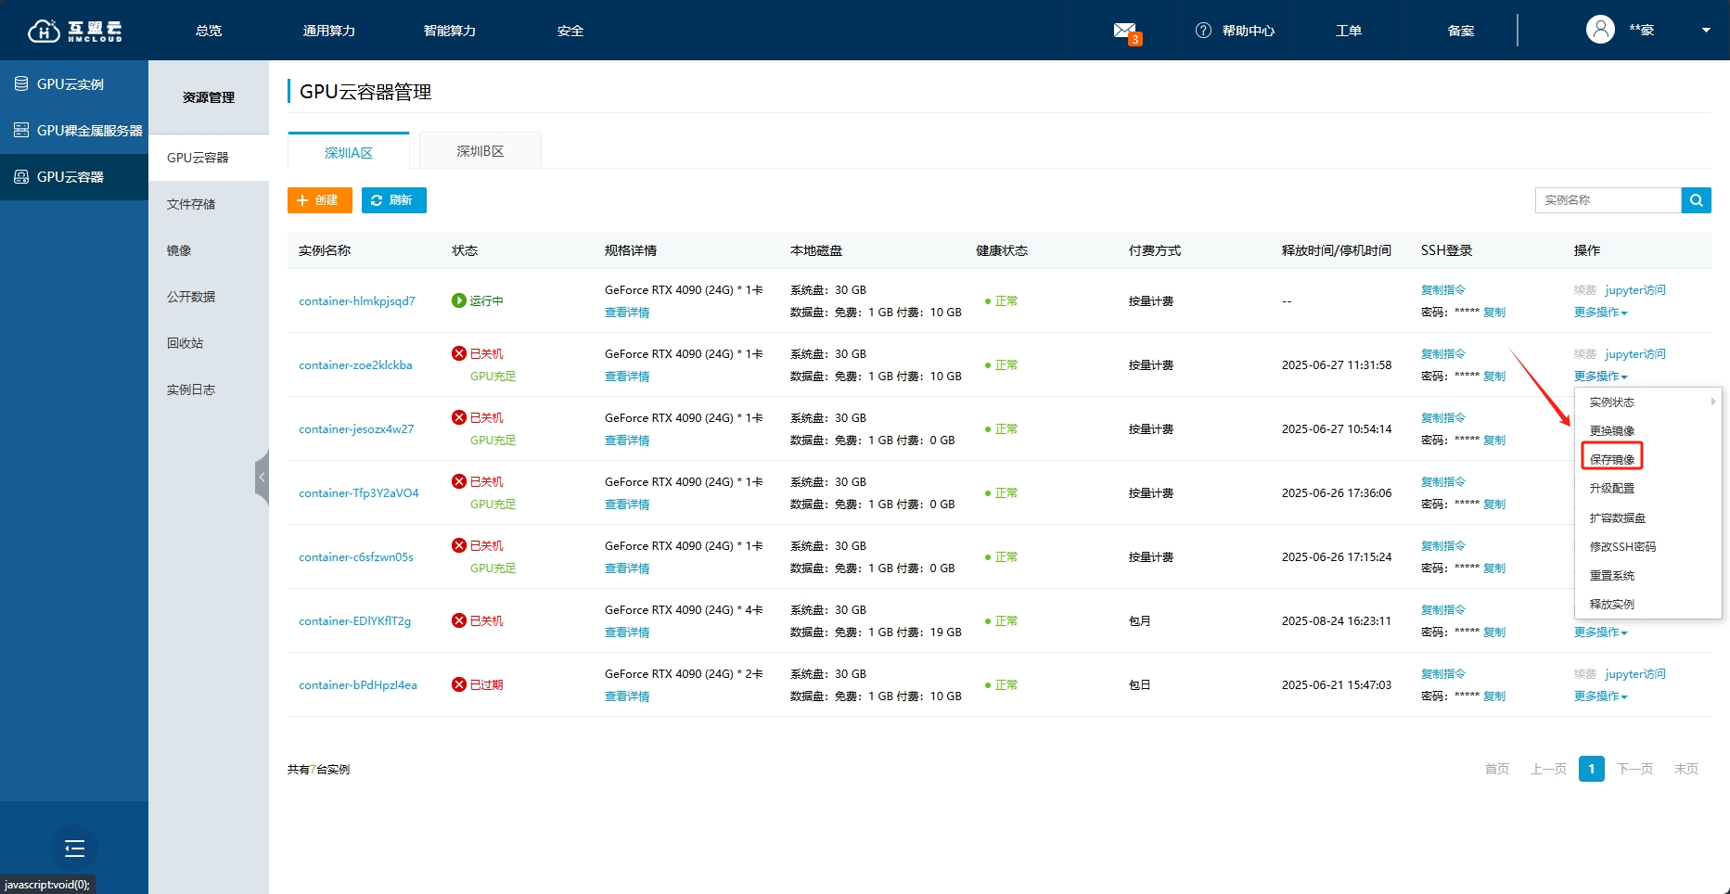
Task: Select 重置系统 in the dropdown menu
Action: point(1612,575)
